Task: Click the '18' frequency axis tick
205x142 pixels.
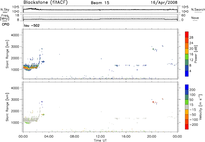Action: pos(17,15)
